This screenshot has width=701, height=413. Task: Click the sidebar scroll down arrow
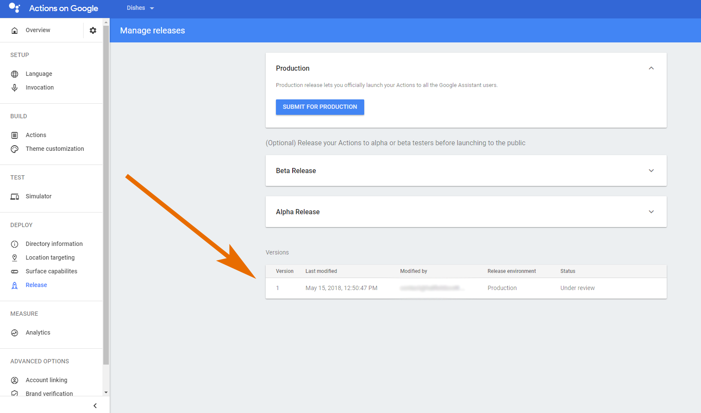coord(106,392)
